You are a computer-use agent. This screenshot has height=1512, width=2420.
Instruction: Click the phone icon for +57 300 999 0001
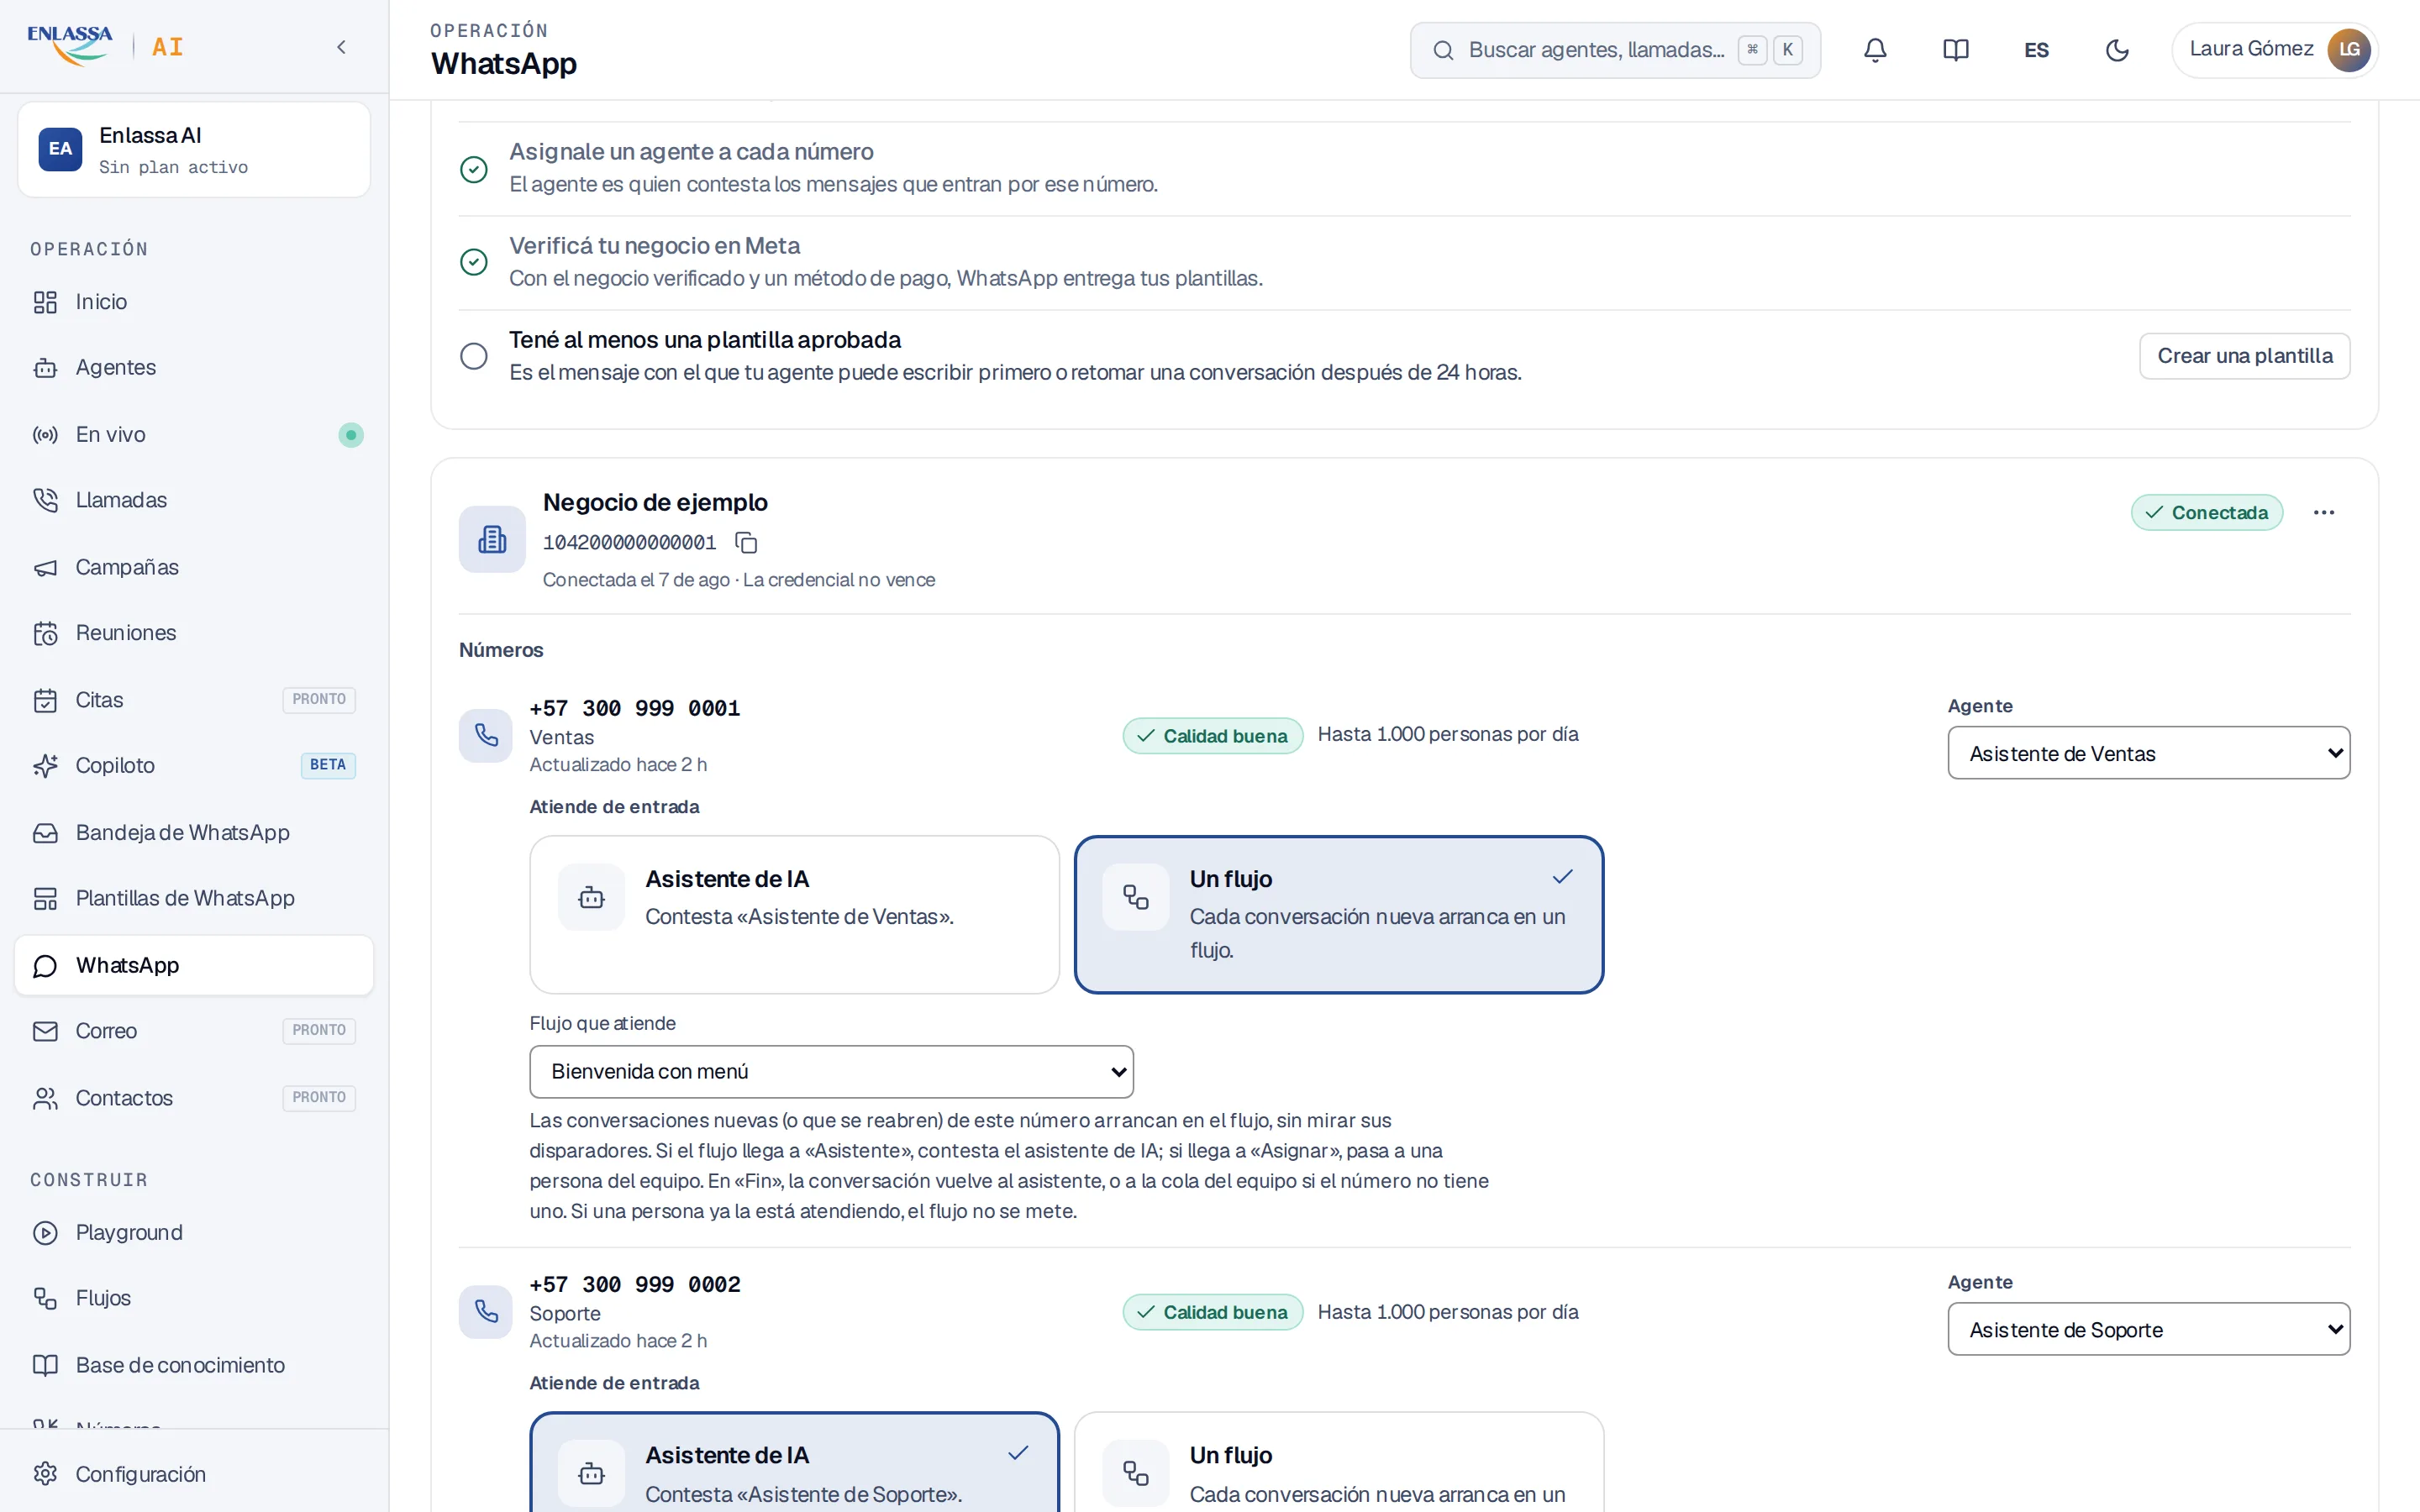tap(486, 735)
